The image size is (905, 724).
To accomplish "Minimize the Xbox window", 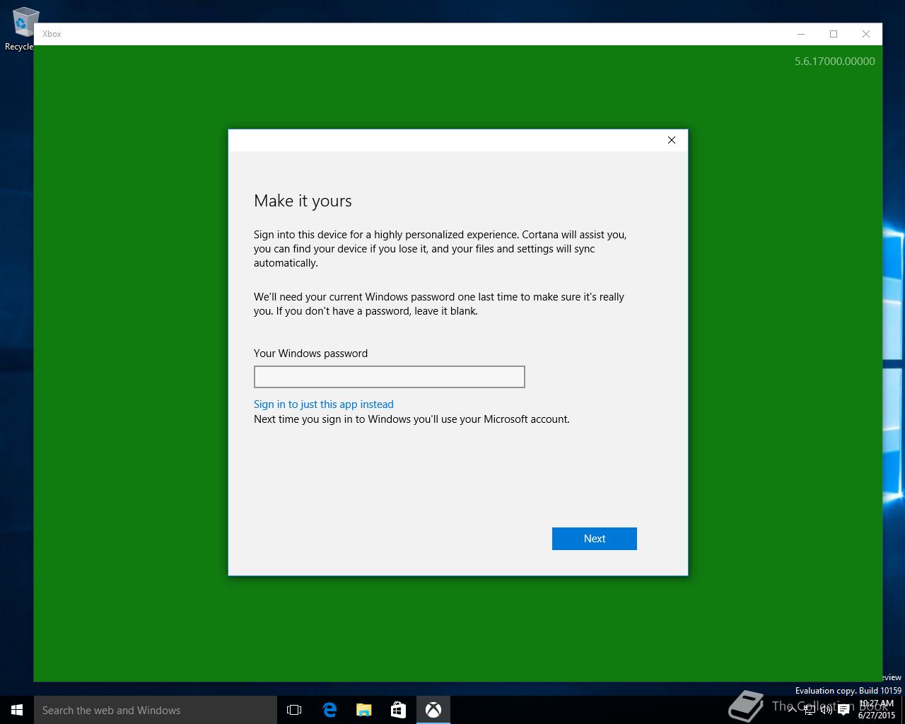I will click(x=801, y=34).
